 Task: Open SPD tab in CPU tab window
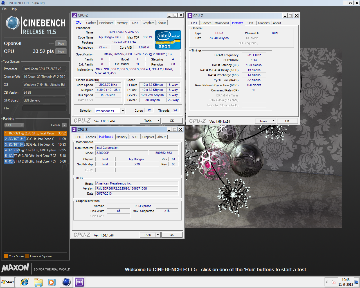tap(135, 23)
